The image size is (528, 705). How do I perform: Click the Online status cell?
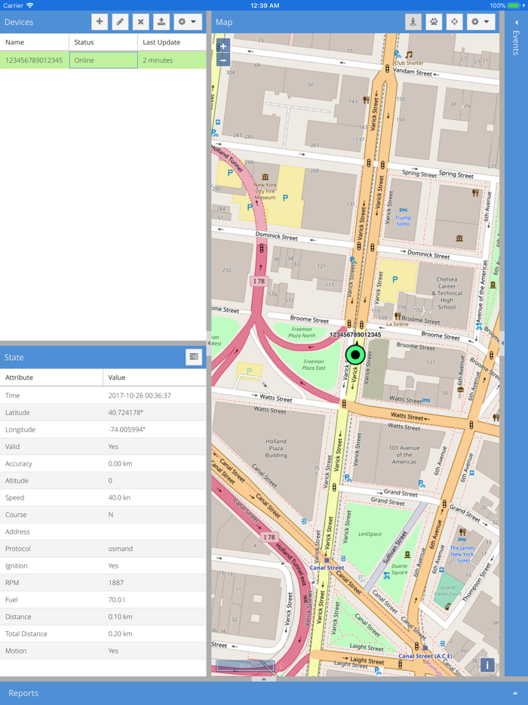[x=103, y=60]
